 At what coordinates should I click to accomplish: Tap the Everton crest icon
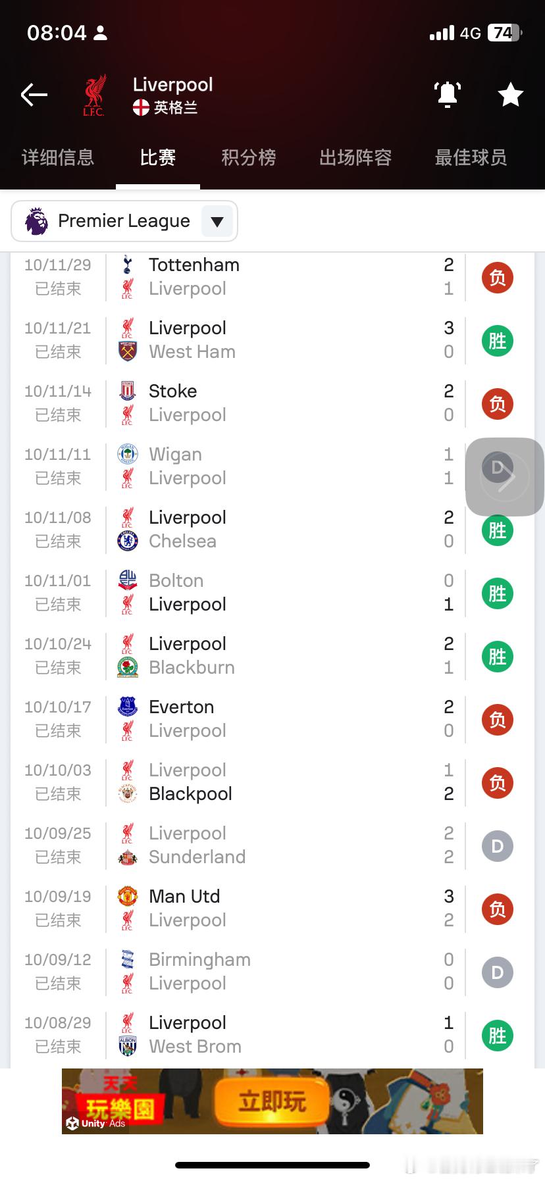tap(128, 707)
